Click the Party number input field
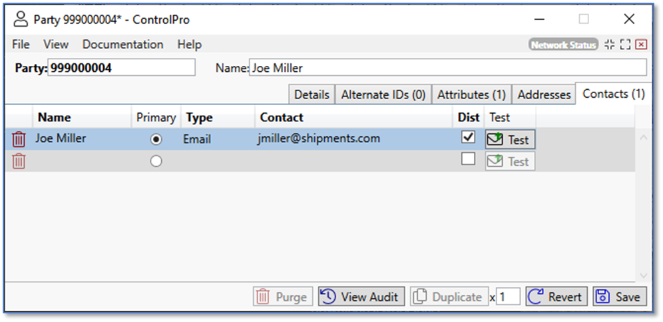This screenshot has height=322, width=663. tap(121, 68)
